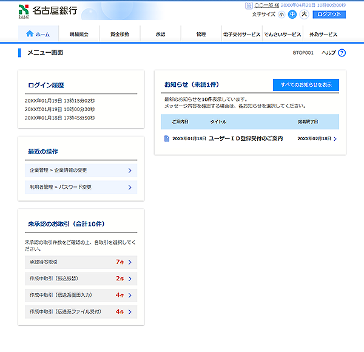The image size is (364, 352).
Task: Select small font size 小
Action: (281, 15)
